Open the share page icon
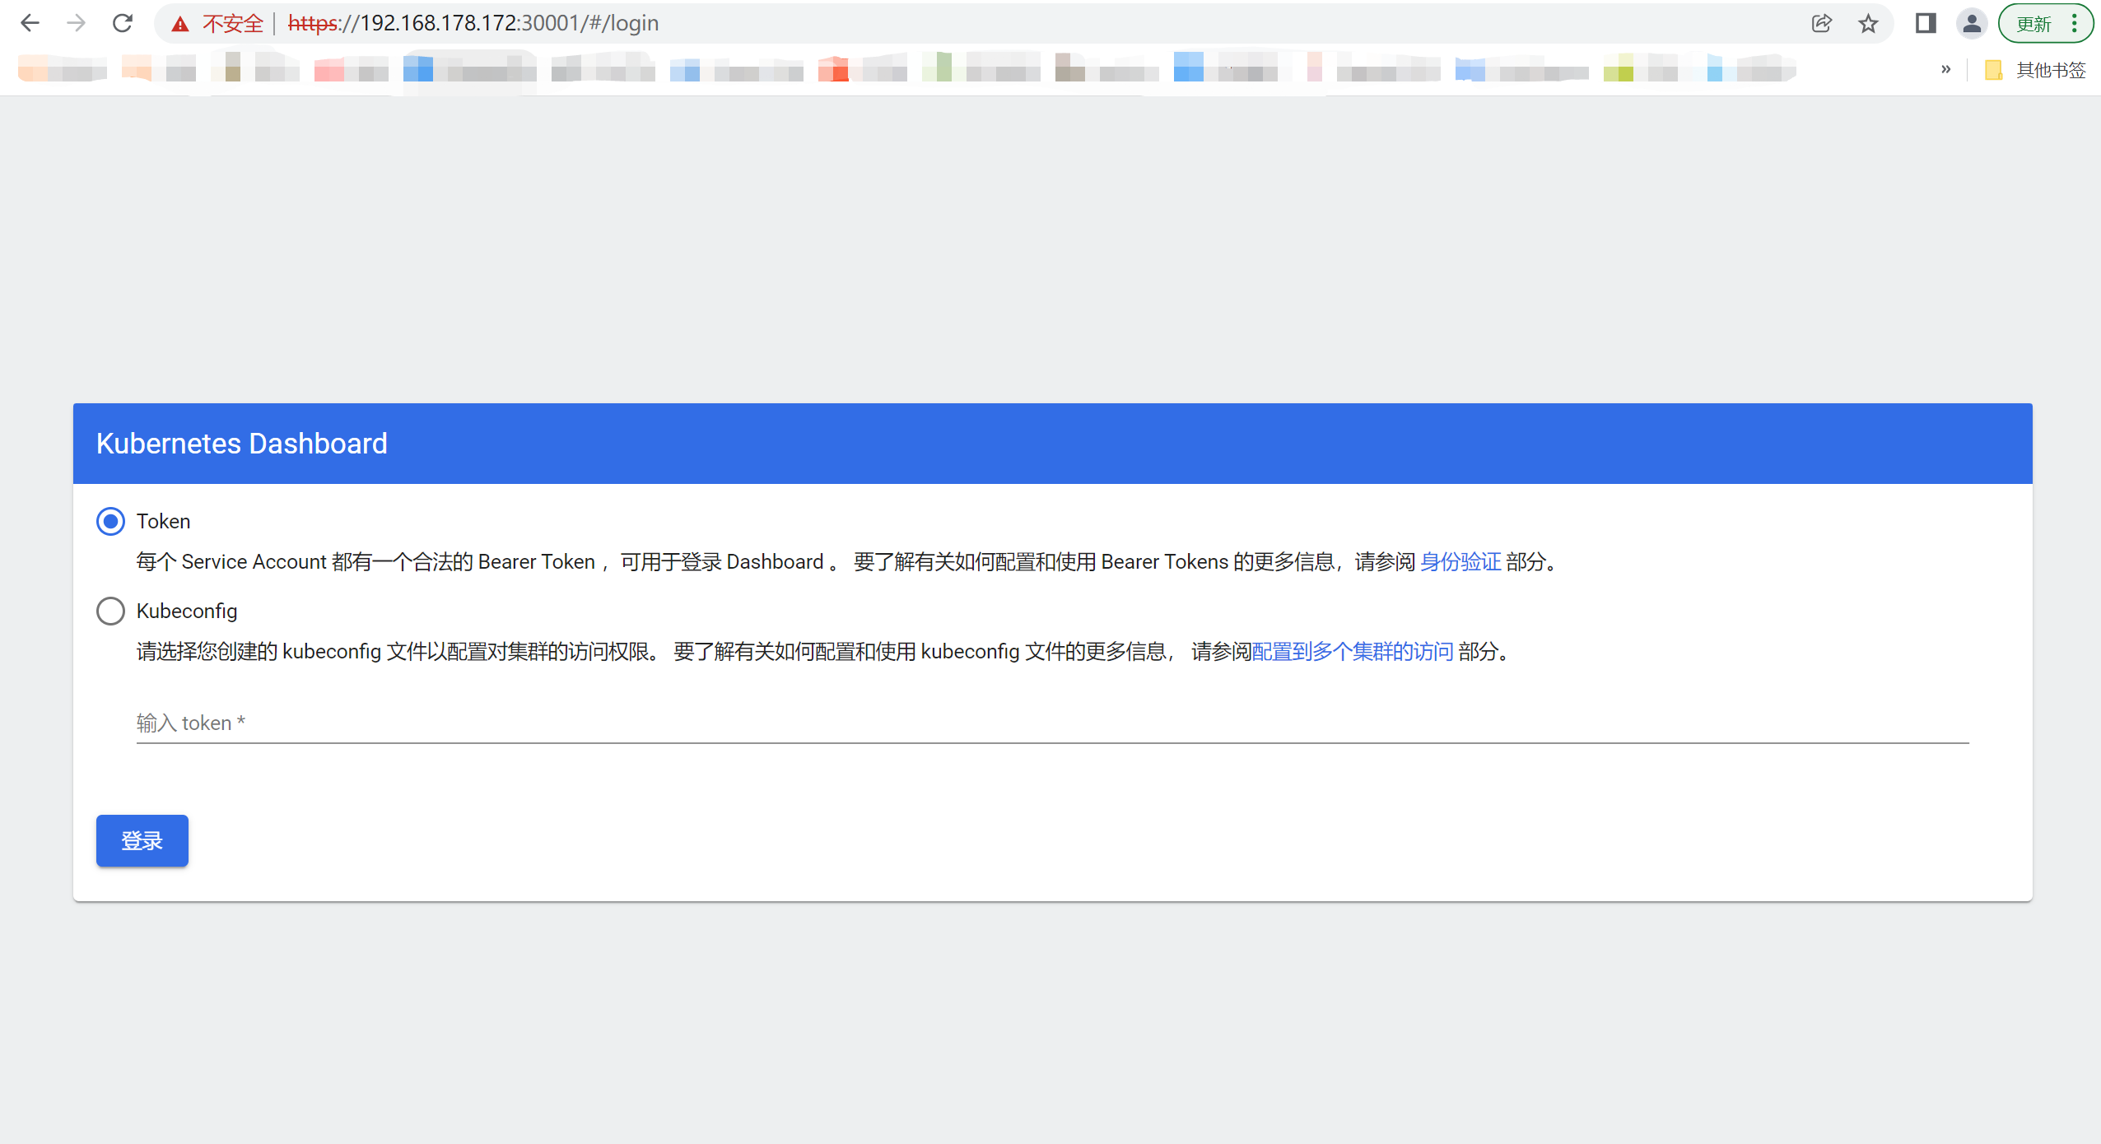 1822,23
